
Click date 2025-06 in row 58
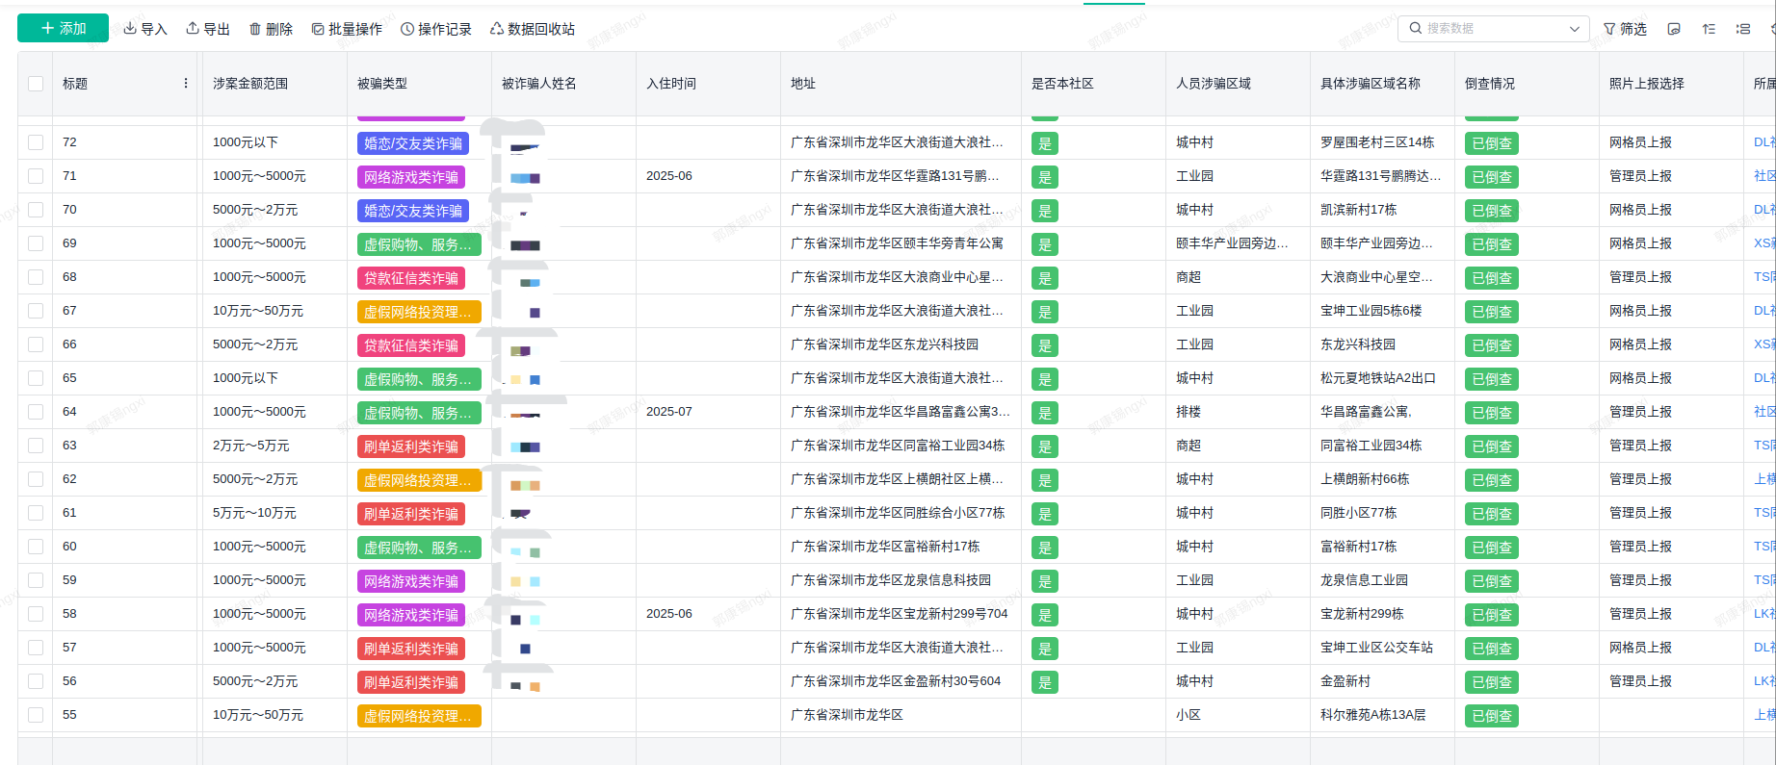click(669, 614)
